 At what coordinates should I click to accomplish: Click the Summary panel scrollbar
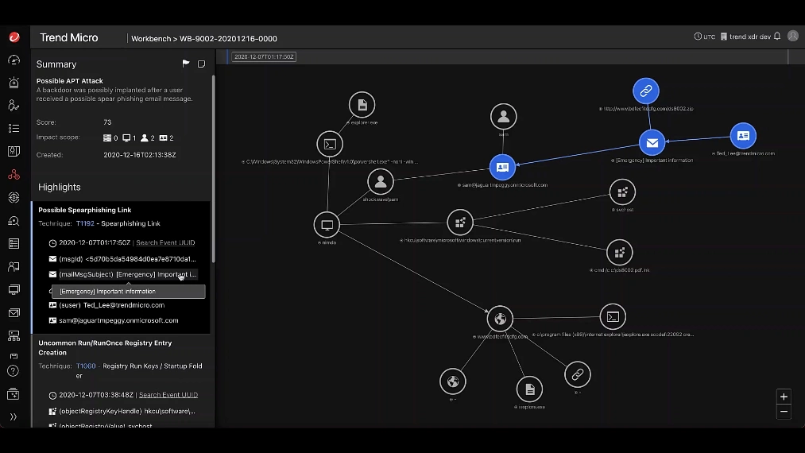(213, 168)
